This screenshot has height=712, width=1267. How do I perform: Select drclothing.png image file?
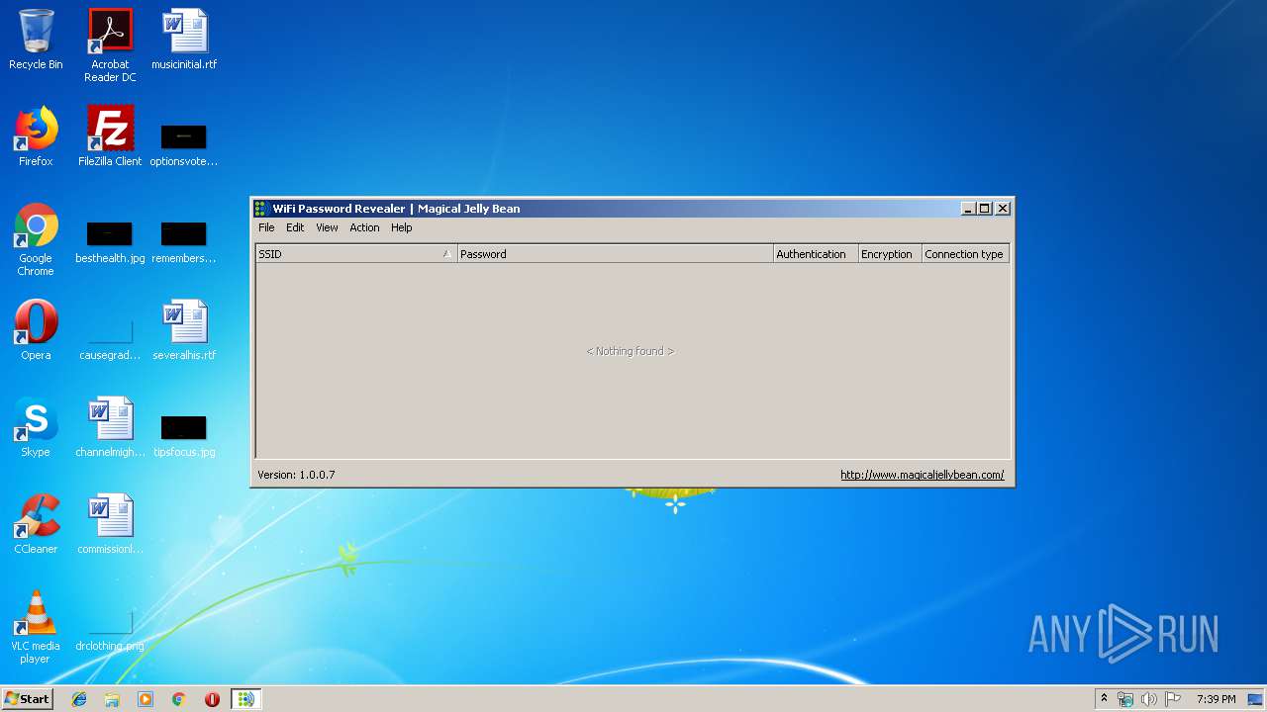click(x=110, y=630)
